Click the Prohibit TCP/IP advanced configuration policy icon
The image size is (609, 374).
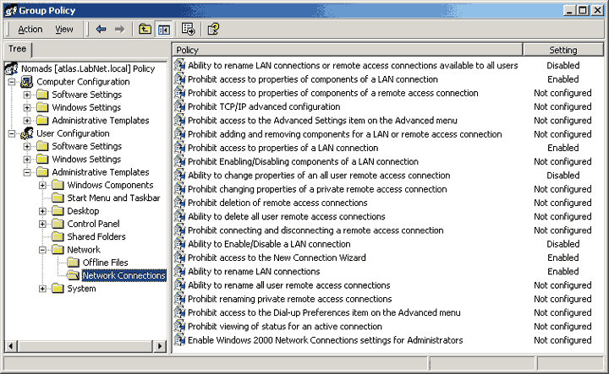point(179,106)
